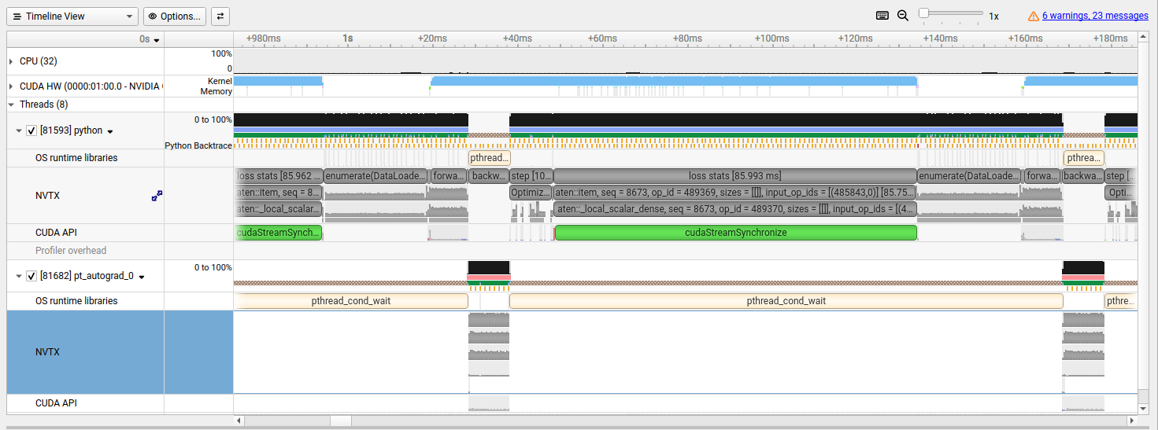This screenshot has height=430, width=1158.
Task: Click the NVTX row expand arrows icon
Action: pos(157,196)
